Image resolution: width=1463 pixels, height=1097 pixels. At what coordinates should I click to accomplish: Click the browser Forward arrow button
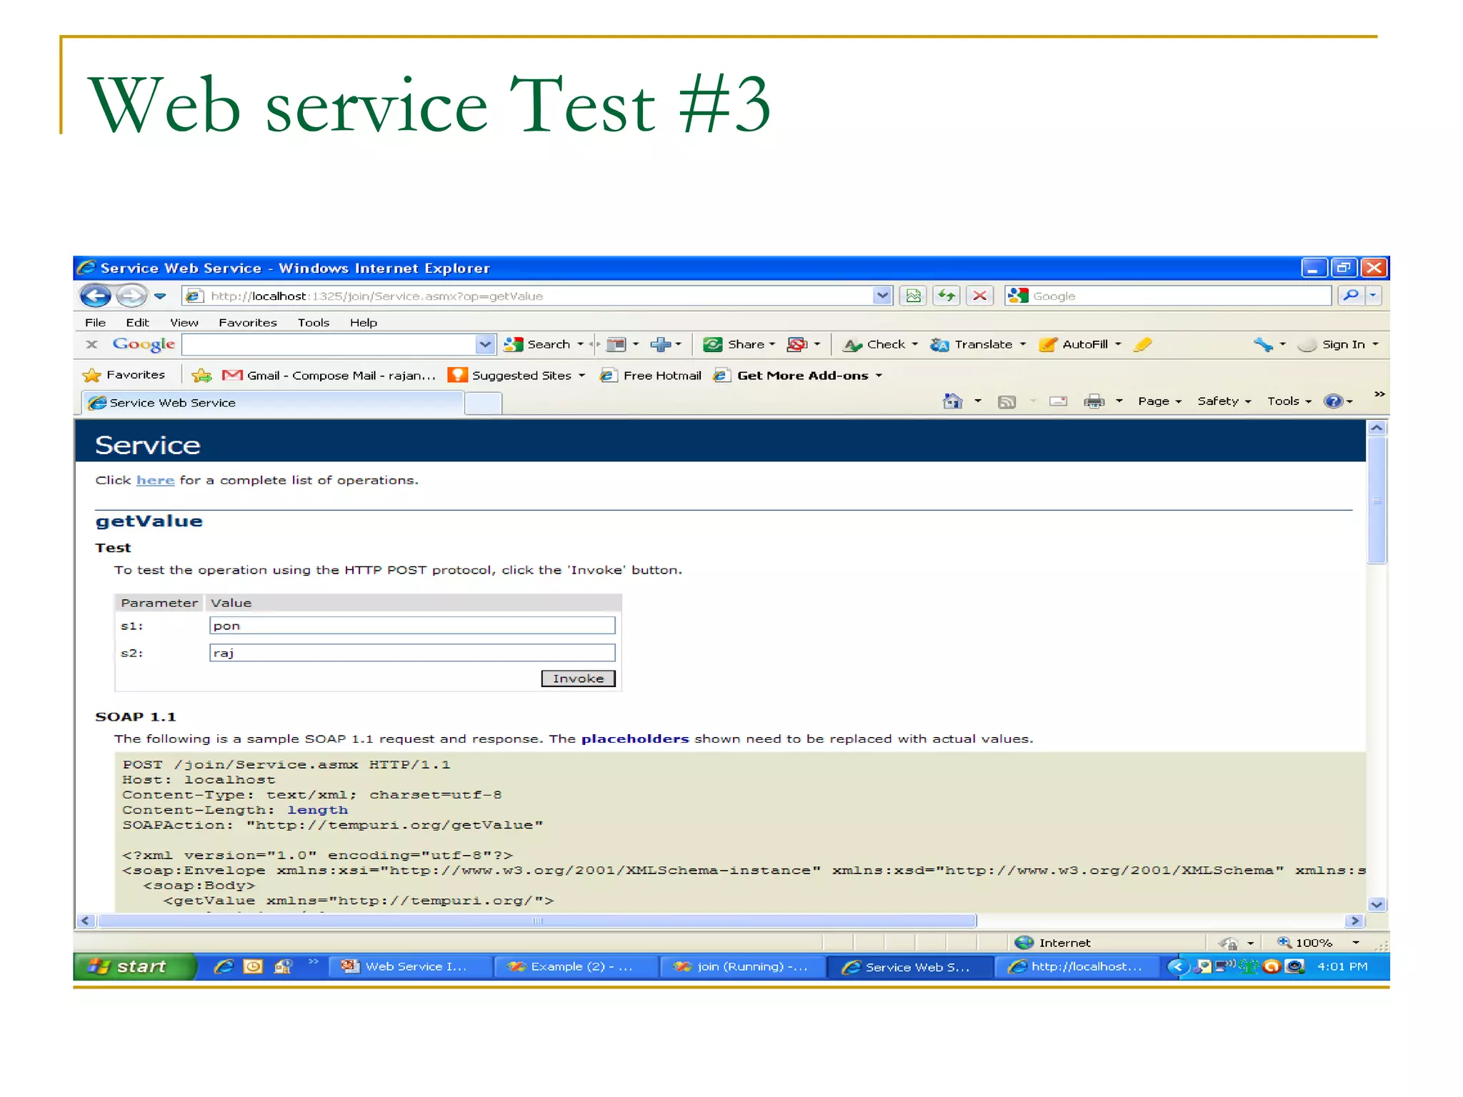coord(131,296)
